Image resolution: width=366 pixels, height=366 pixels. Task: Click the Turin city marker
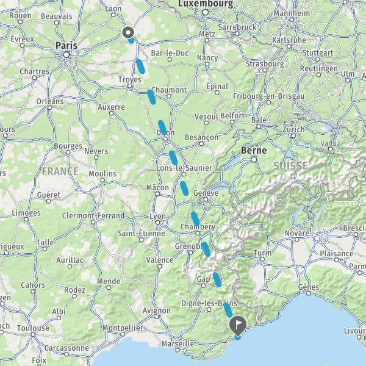pyautogui.click(x=262, y=259)
